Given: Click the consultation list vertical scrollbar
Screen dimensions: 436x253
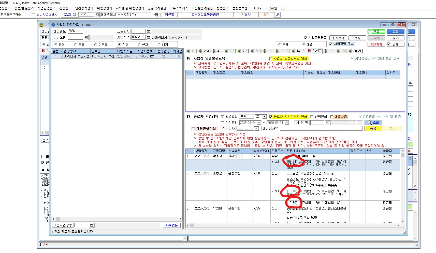Looking at the screenshot, I should pyautogui.click(x=402, y=186).
